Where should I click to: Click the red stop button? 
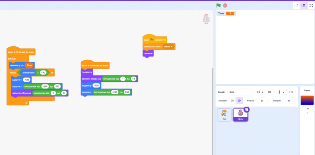(225, 5)
